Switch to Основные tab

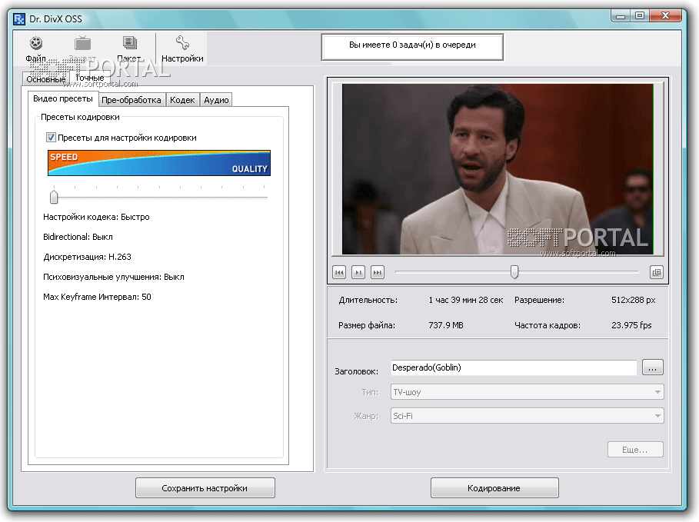pos(46,79)
